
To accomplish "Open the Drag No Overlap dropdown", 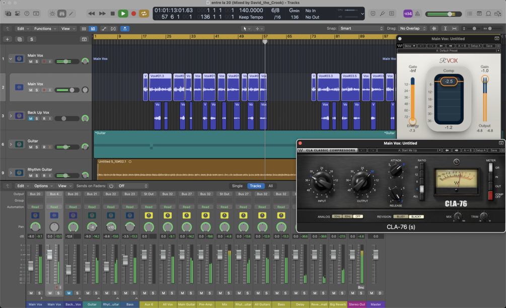I will click(x=413, y=28).
